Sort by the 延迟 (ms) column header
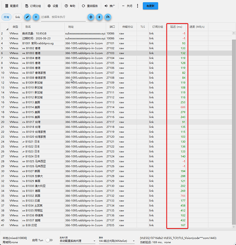This screenshot has width=236, height=245. 176,27
